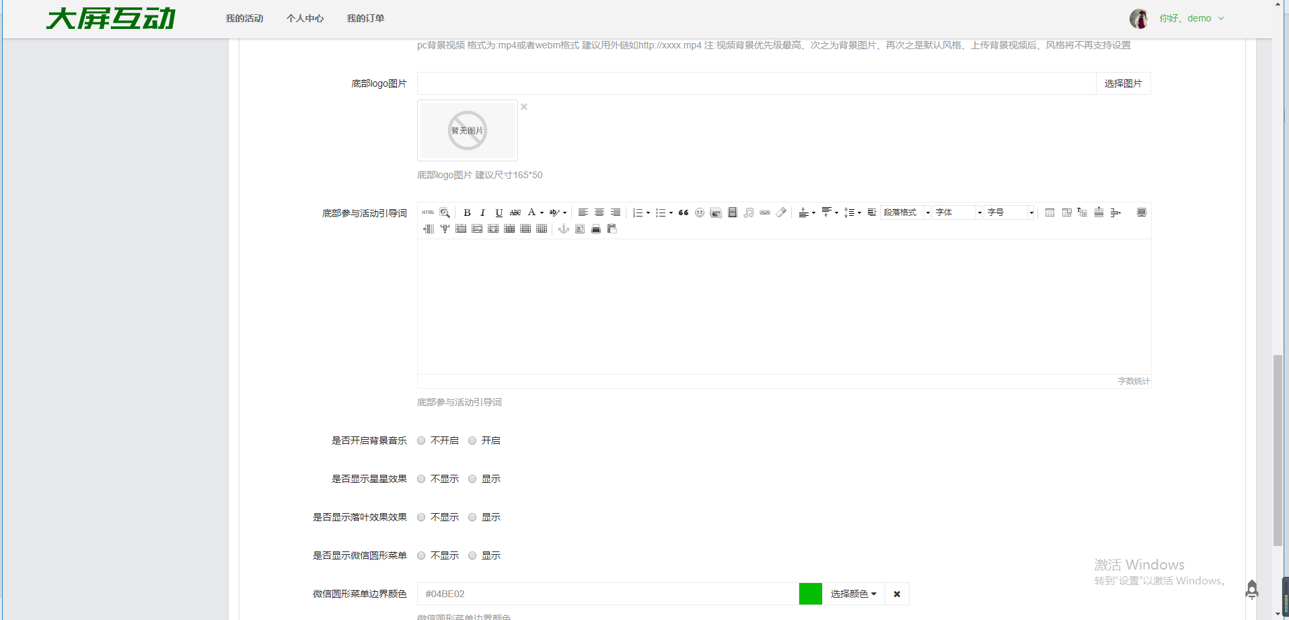Toggle bold formatting in the editor
The width and height of the screenshot is (1289, 620).
[467, 212]
